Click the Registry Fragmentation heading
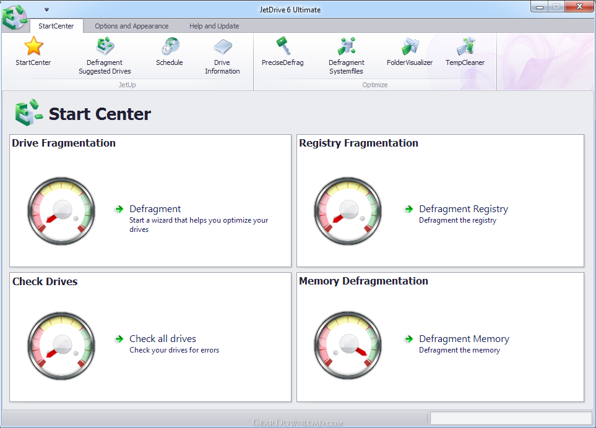This screenshot has width=596, height=428. pyautogui.click(x=358, y=143)
